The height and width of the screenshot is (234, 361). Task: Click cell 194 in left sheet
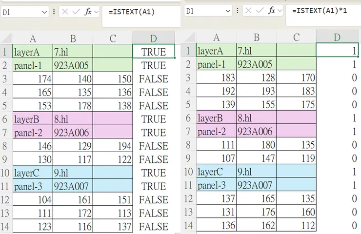(x=113, y=146)
